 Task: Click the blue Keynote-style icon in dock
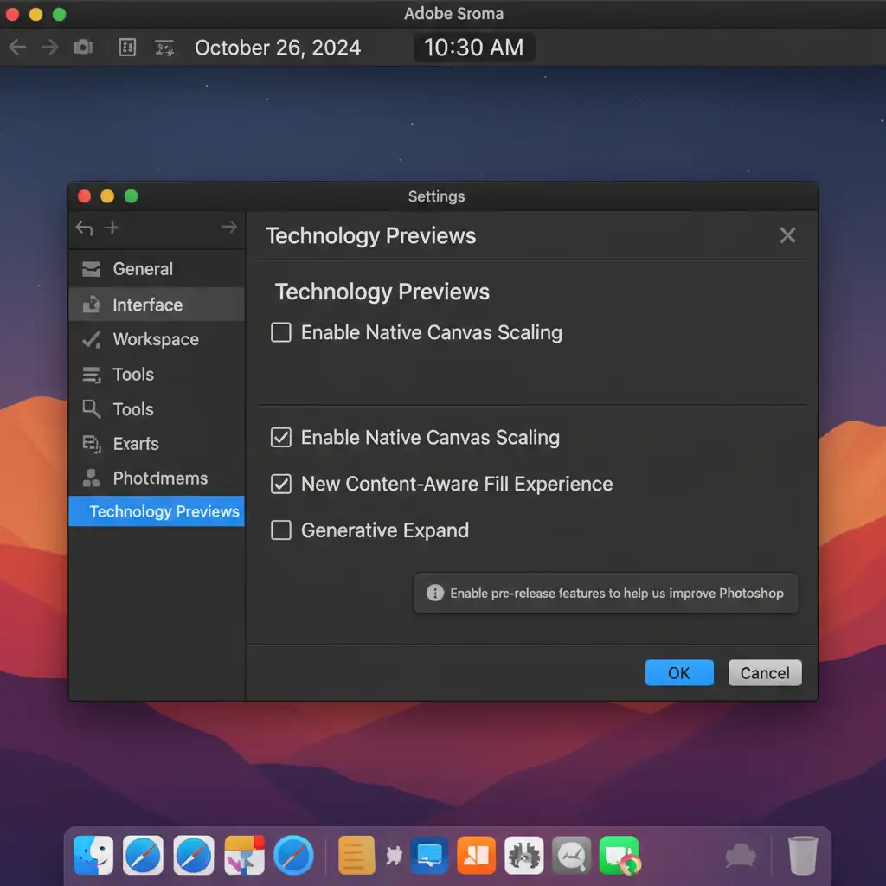pyautogui.click(x=429, y=855)
